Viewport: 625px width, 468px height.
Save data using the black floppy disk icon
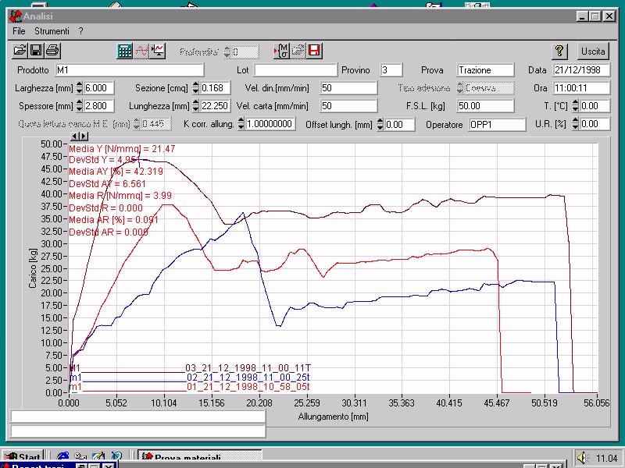[x=36, y=51]
